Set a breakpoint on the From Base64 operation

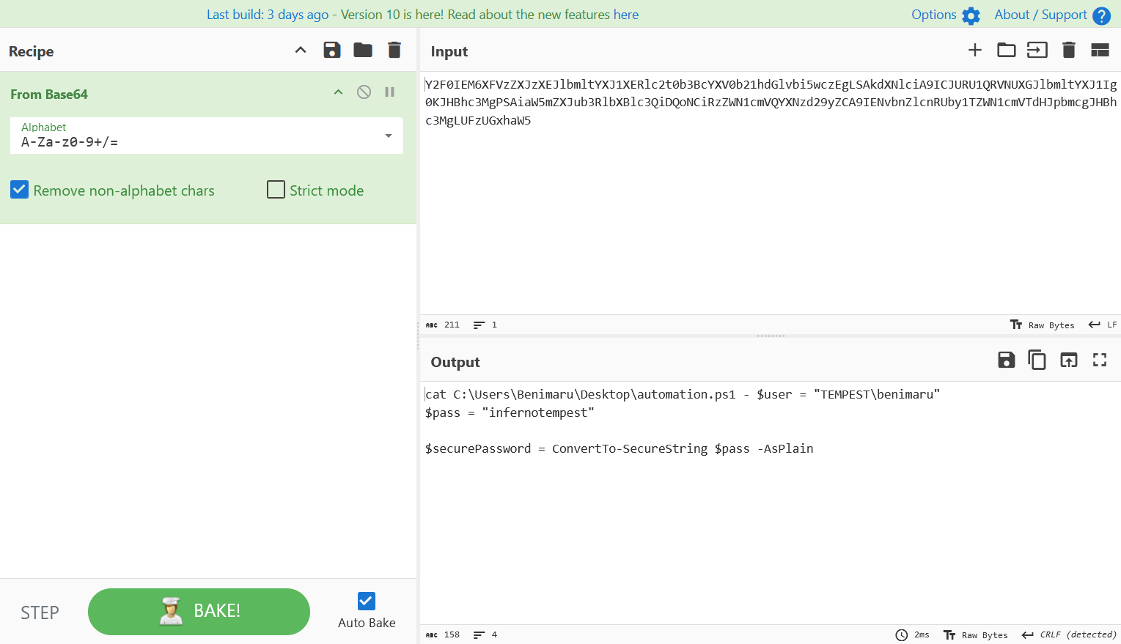(389, 92)
